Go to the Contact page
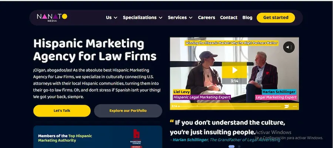333x148 pixels. coord(229,18)
